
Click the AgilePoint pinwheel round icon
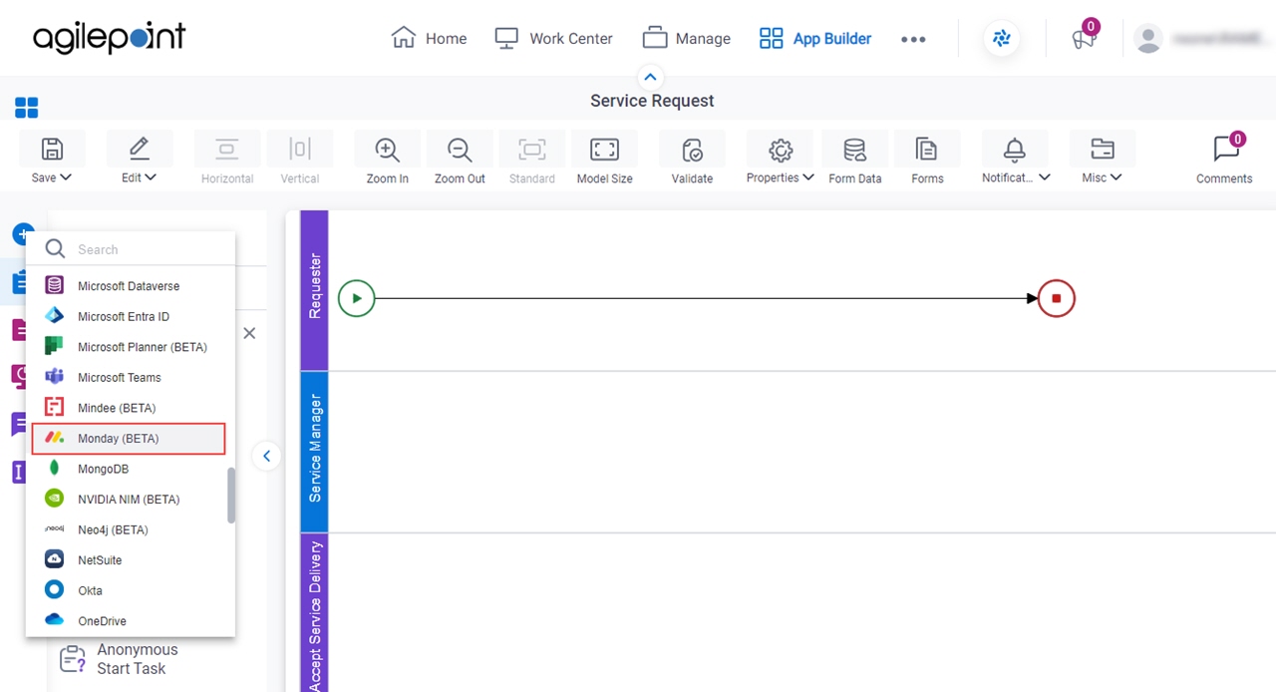(x=1002, y=39)
